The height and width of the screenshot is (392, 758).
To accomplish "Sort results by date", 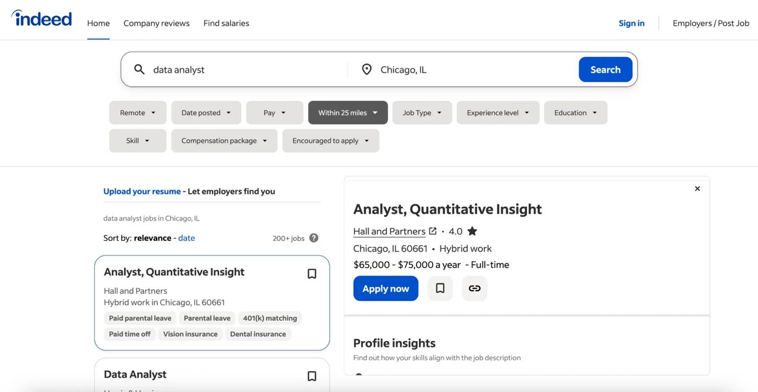I will tap(186, 238).
